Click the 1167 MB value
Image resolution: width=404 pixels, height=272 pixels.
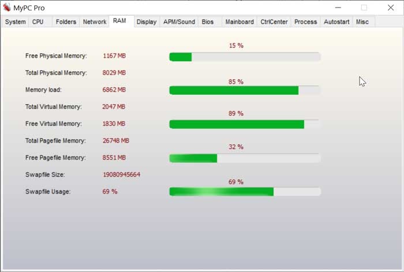pos(114,56)
